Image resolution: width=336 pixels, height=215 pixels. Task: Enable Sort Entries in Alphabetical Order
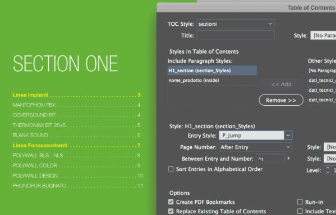coord(171,169)
